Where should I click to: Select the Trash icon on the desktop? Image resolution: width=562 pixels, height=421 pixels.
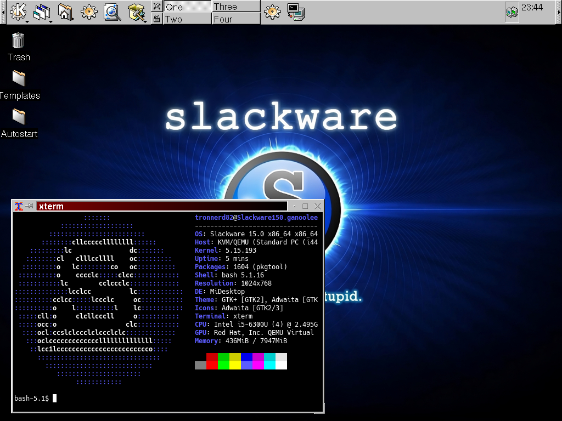18,41
